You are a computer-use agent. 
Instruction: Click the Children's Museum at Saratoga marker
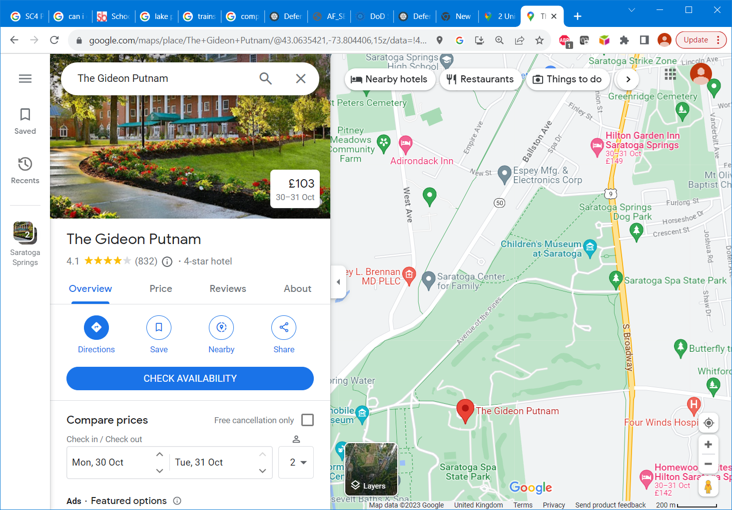(x=590, y=248)
